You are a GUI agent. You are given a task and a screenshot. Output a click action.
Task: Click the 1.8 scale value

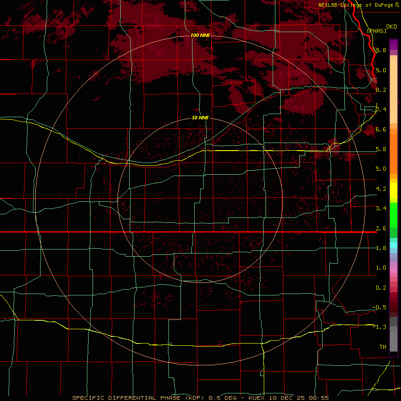(x=381, y=248)
